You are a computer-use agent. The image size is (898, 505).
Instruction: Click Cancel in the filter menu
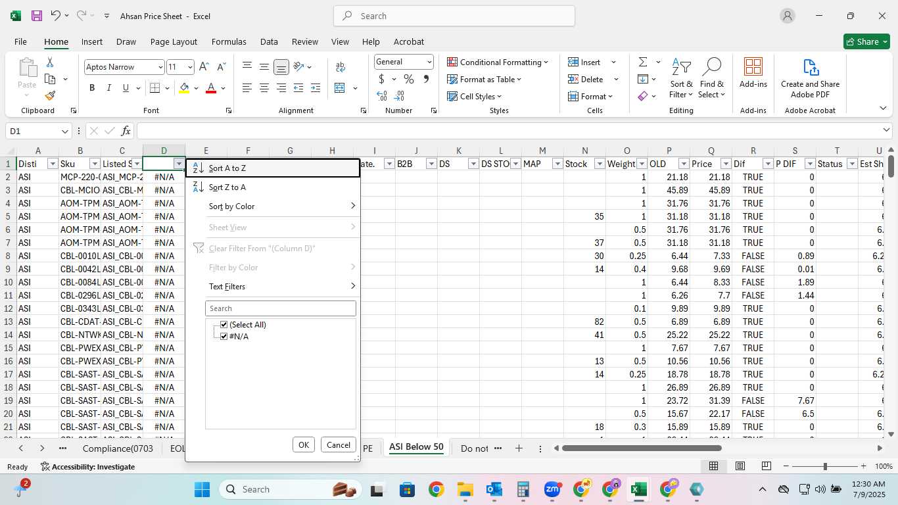tap(339, 445)
